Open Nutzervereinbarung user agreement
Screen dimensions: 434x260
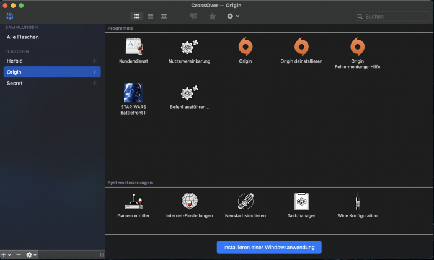(x=189, y=47)
